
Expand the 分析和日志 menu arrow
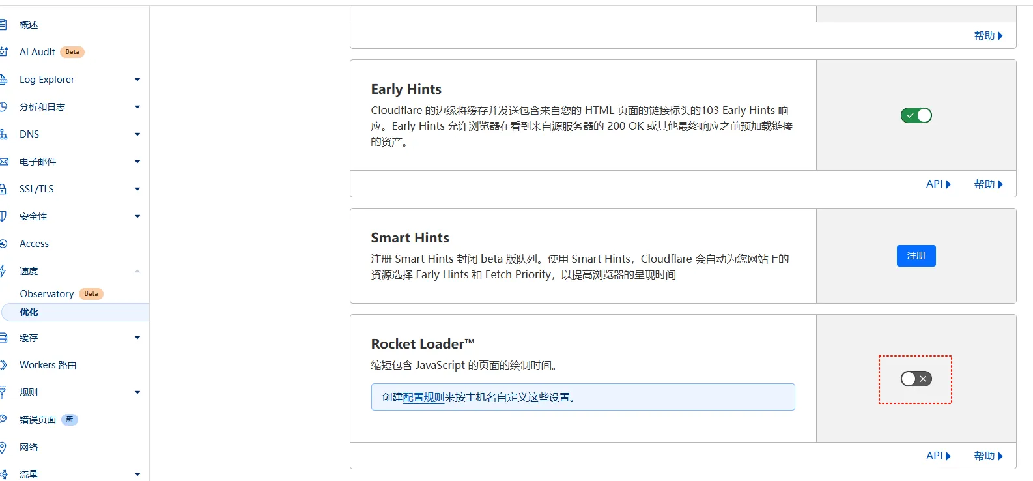[137, 107]
